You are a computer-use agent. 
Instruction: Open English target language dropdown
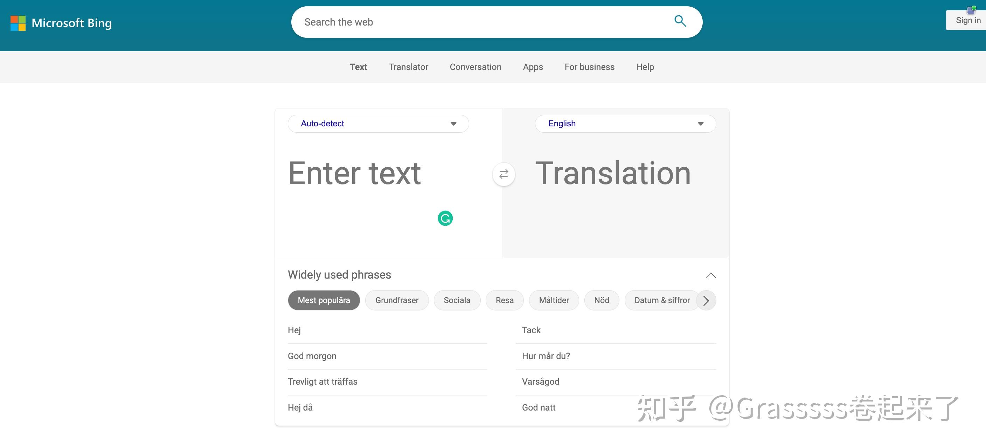pyautogui.click(x=625, y=124)
